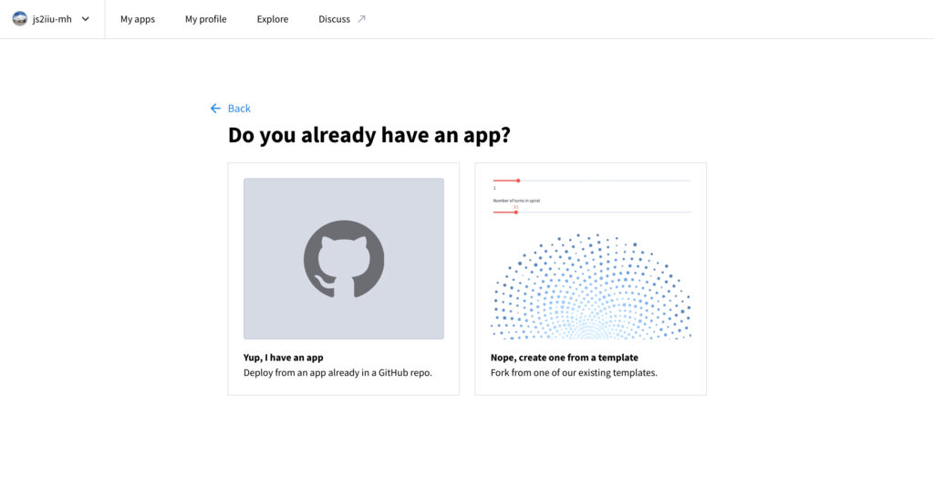Click the top red slider in the template preview

click(x=518, y=181)
